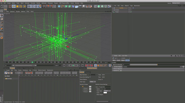Toggle the Force this Setting checkbox
The height and width of the screenshot is (103, 185).
90,77
